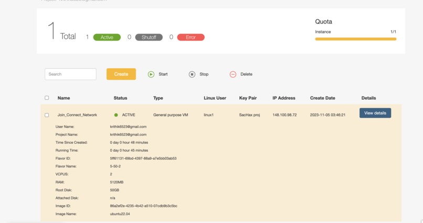Screen dimensions: 423x223
Task: Click the Status column header
Action: 120,98
